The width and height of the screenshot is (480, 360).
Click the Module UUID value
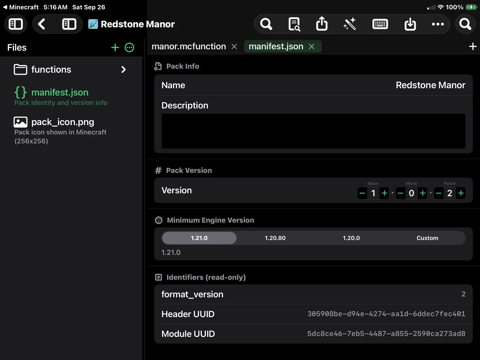[x=386, y=334]
